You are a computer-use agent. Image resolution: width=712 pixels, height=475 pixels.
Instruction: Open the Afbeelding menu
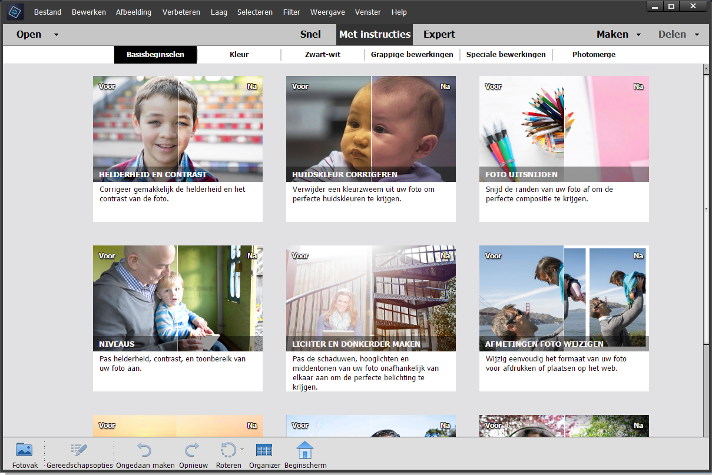134,12
